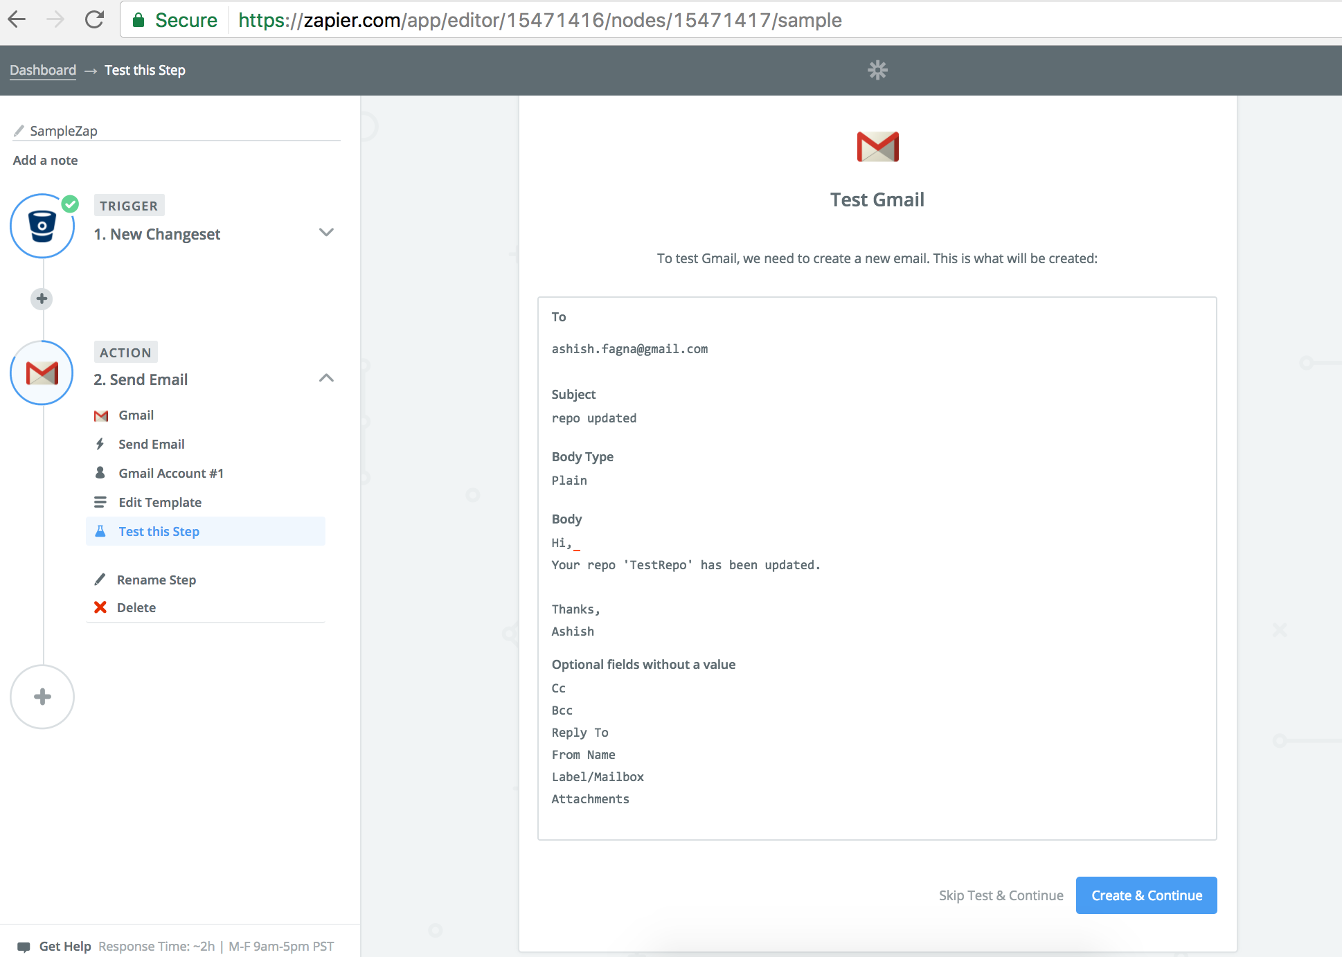
Task: Click the person icon beside Gmail Account #1
Action: [100, 472]
